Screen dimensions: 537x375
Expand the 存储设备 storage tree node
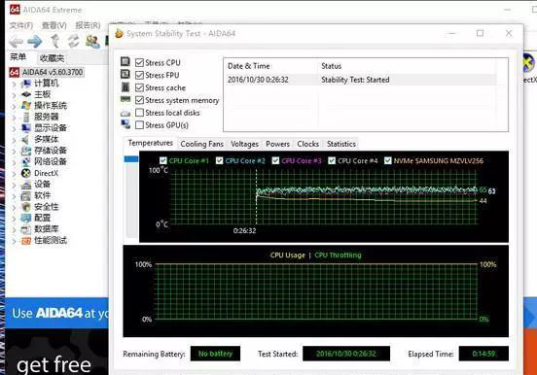14,152
